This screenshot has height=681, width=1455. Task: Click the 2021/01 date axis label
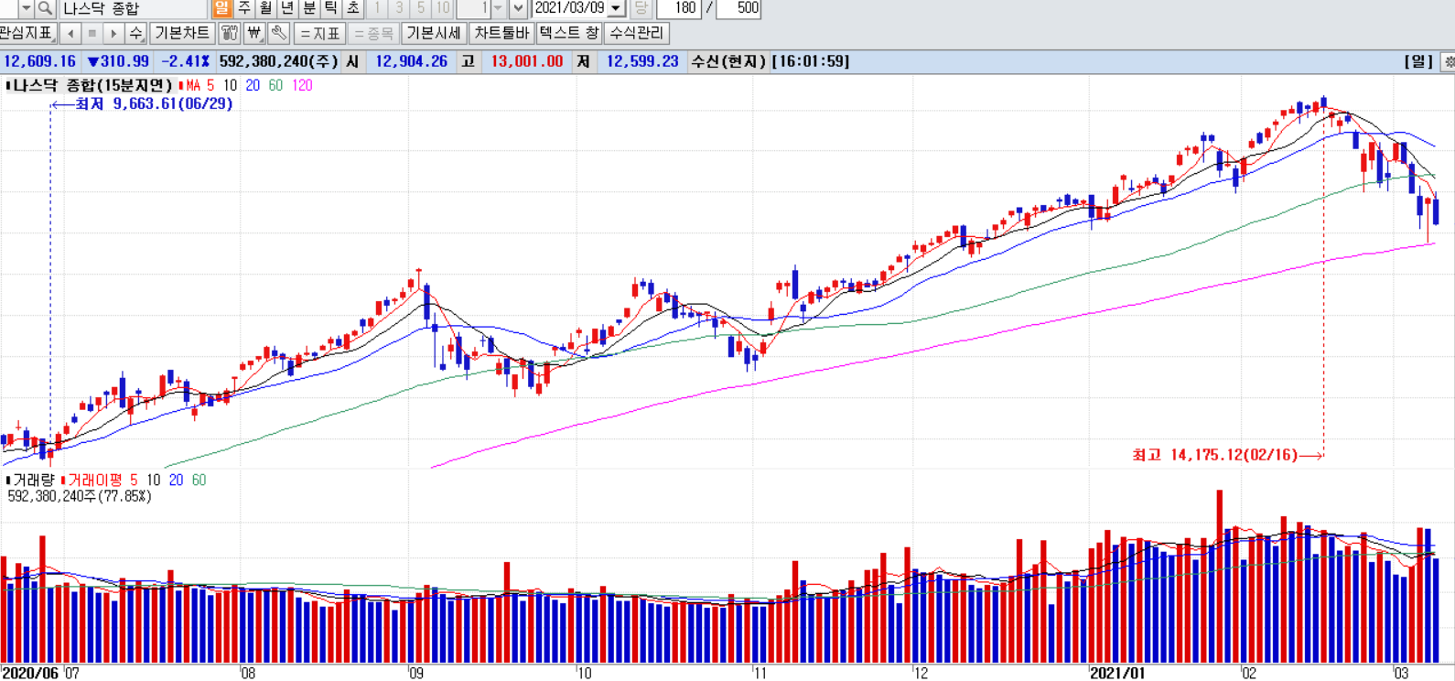click(1117, 673)
